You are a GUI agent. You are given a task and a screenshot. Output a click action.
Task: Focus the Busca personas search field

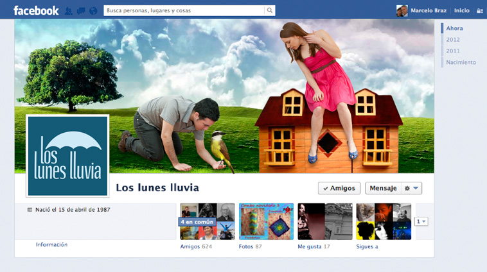[x=185, y=10]
